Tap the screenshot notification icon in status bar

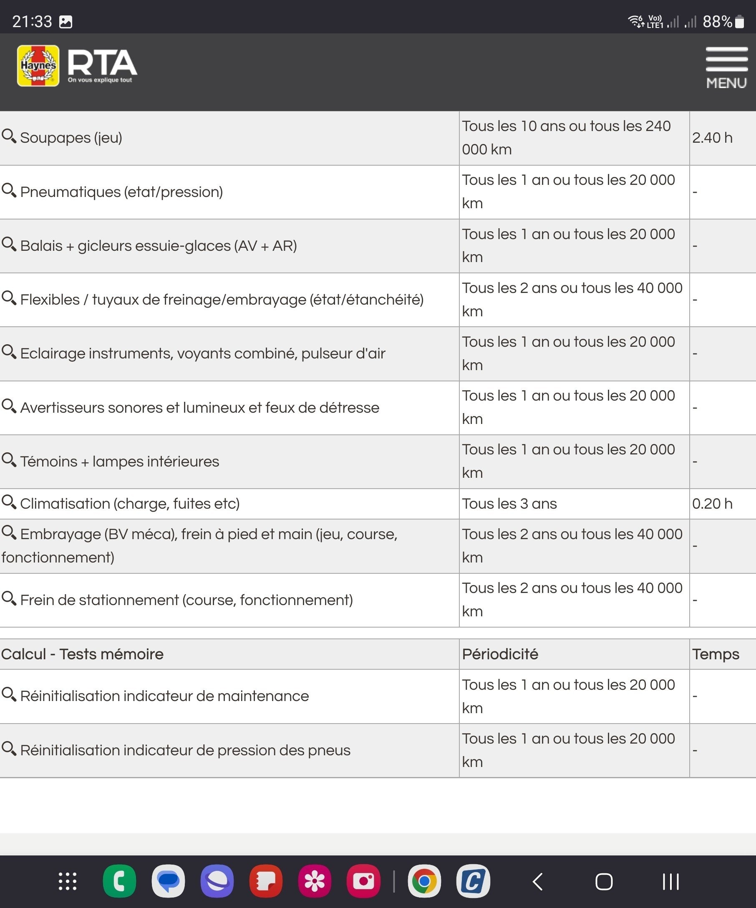click(66, 22)
